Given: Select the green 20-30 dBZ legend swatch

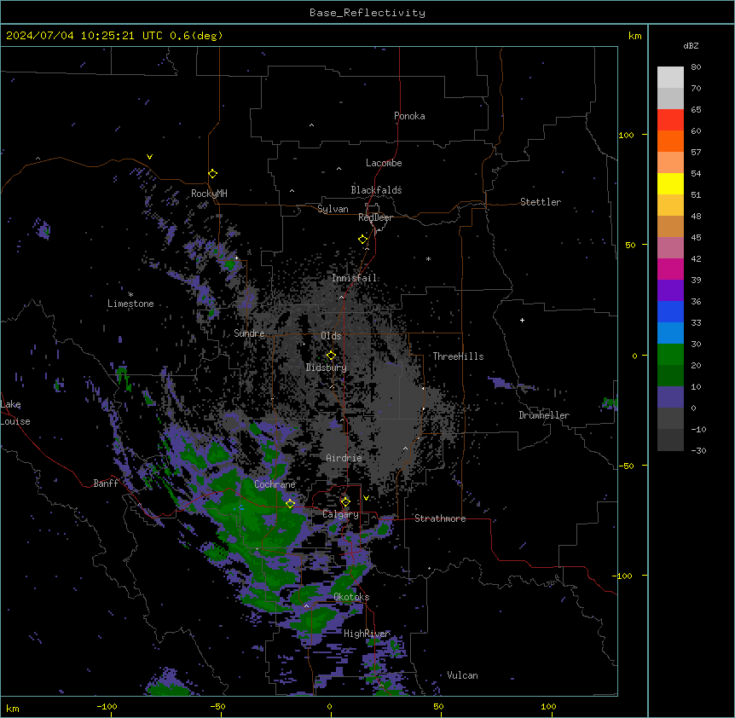Looking at the screenshot, I should 670,355.
